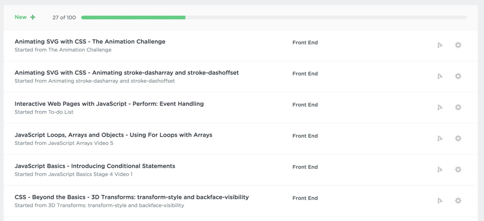Open gear settings for Event Handling workspace
The image size is (484, 221).
pyautogui.click(x=458, y=107)
